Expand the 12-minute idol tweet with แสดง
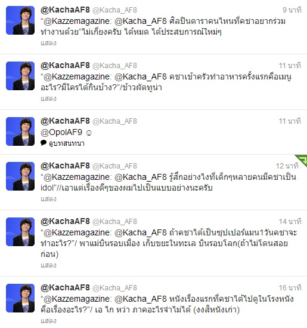Image resolution: width=307 pixels, height=328 pixels. (x=48, y=199)
